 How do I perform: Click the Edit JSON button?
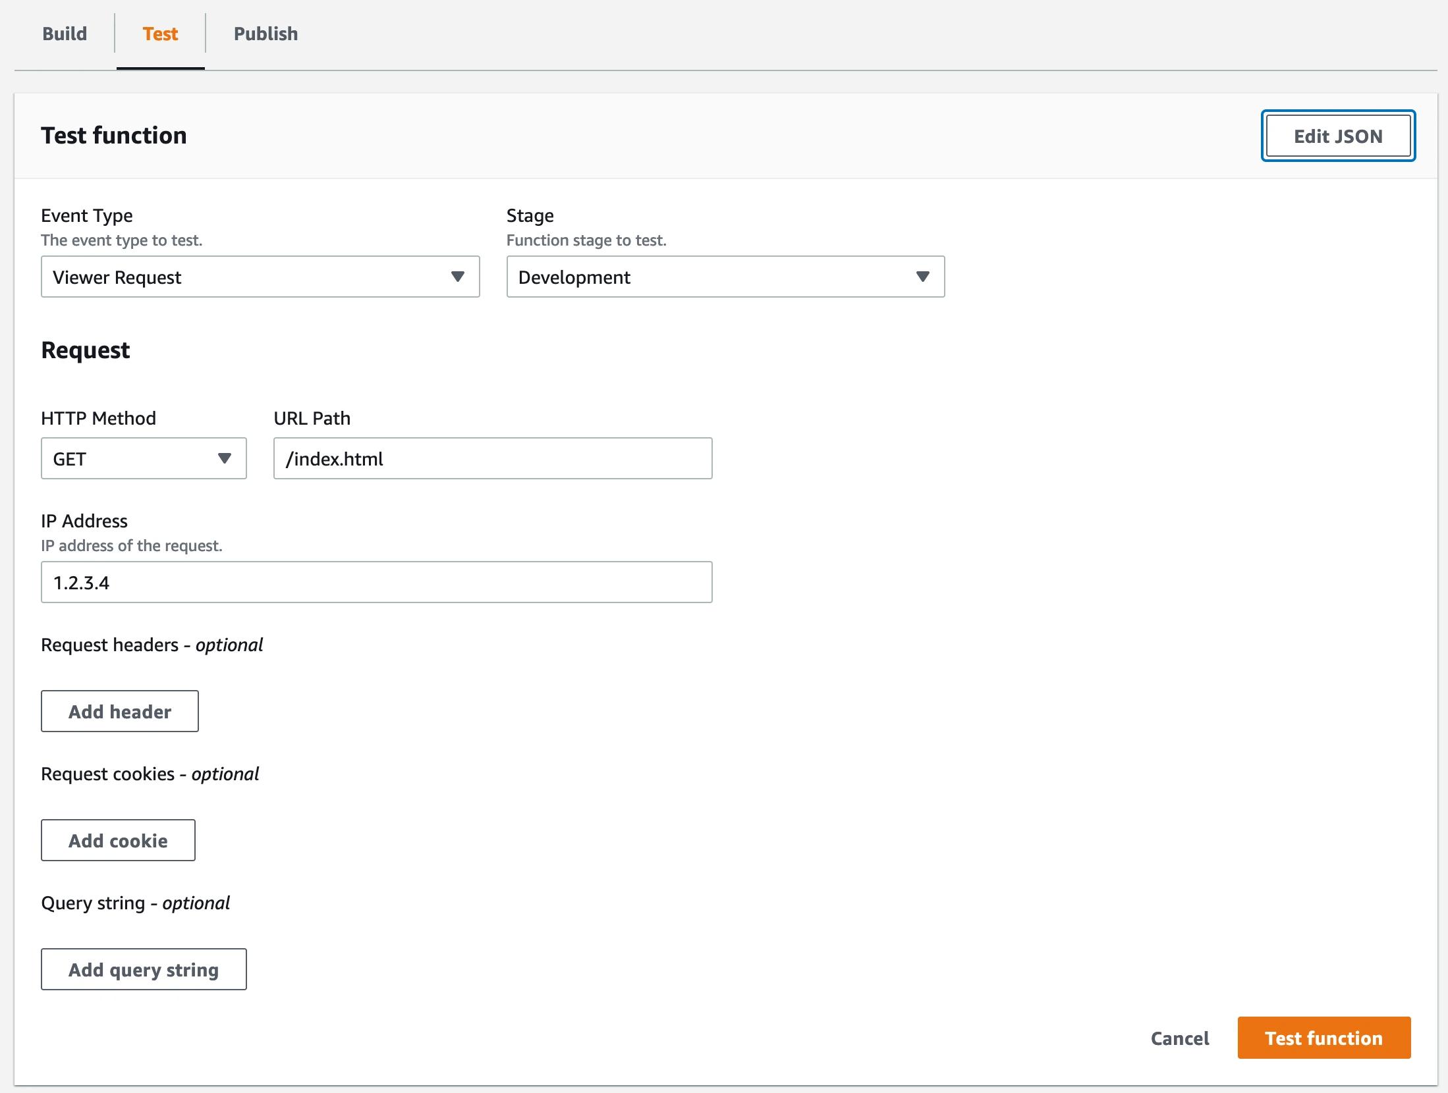click(x=1337, y=136)
